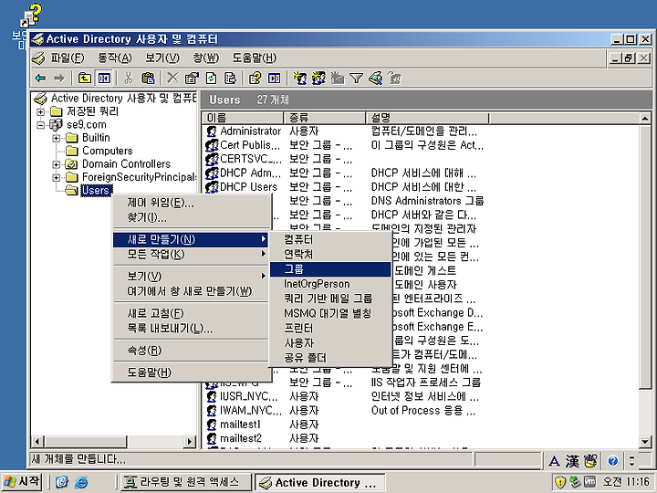Screen dimensions: 657x493
Task: Open the 도움말(H) menu in menu bar
Action: pyautogui.click(x=255, y=58)
